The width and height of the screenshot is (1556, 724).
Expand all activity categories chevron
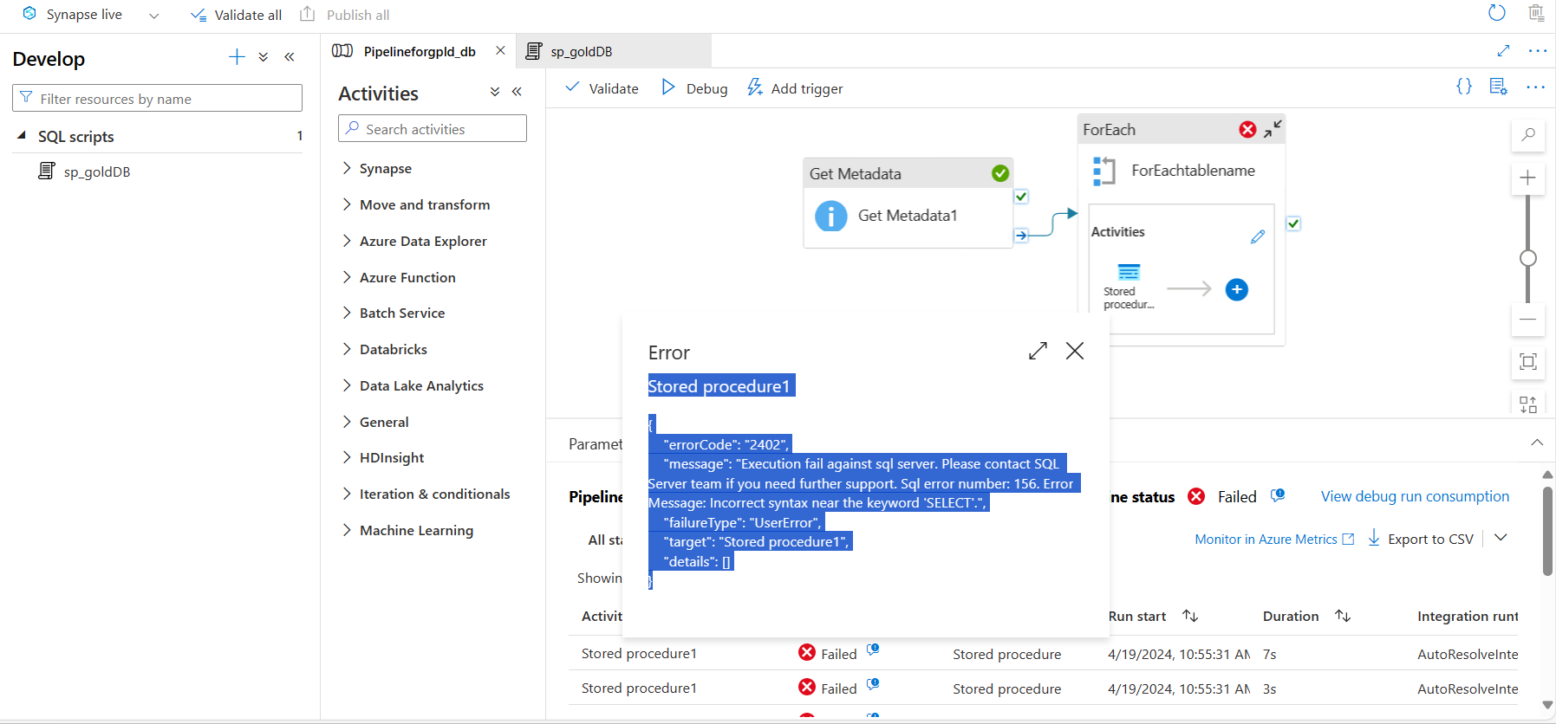[x=494, y=91]
